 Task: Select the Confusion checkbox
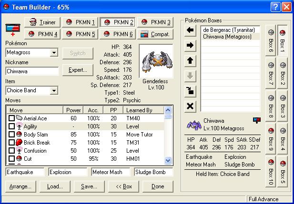point(11,150)
